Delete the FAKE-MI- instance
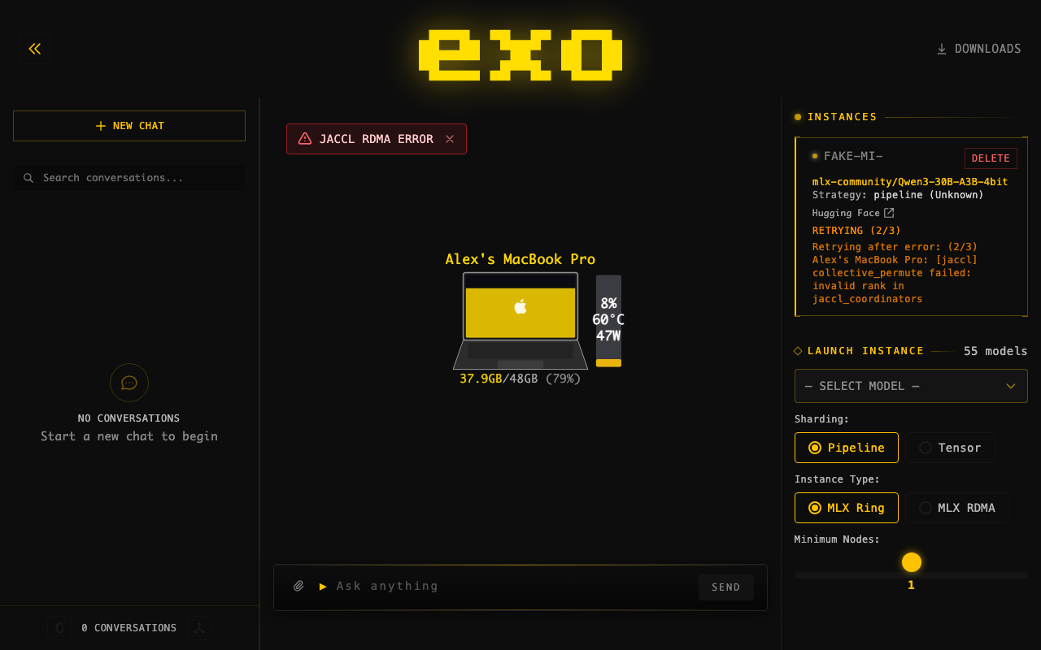 [991, 158]
